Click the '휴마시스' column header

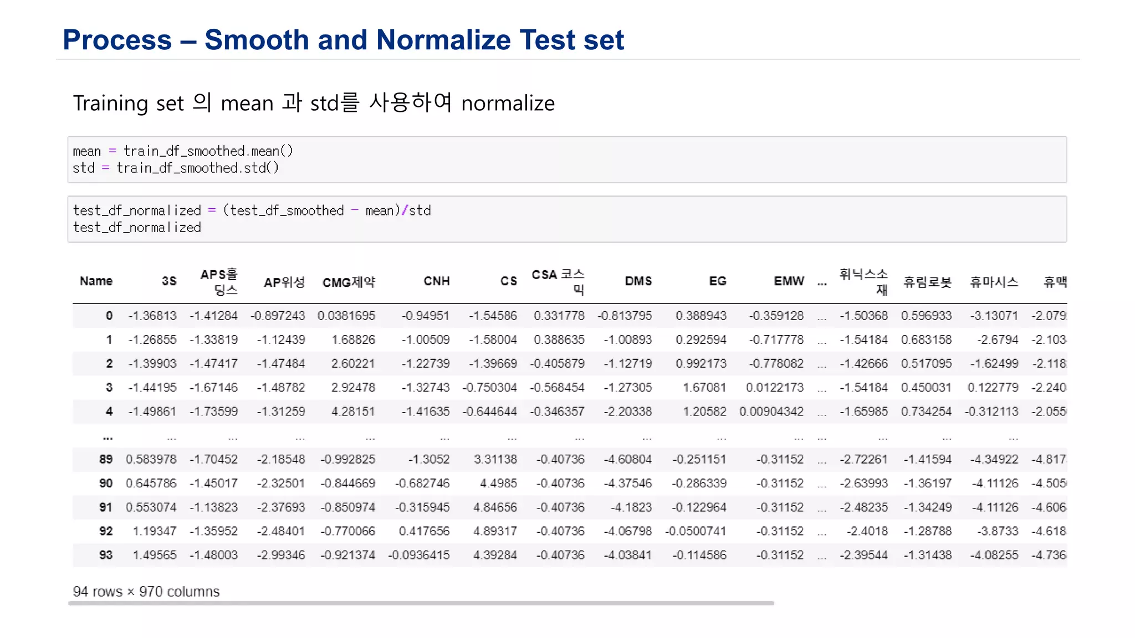point(994,282)
